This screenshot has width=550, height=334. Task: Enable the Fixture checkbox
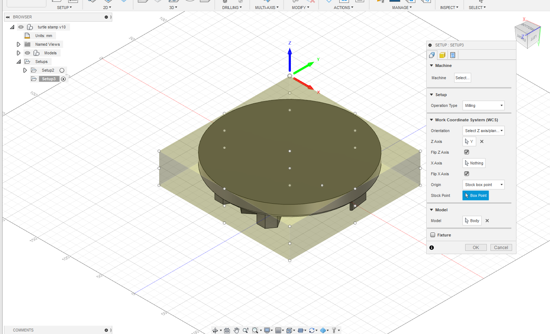coord(433,235)
